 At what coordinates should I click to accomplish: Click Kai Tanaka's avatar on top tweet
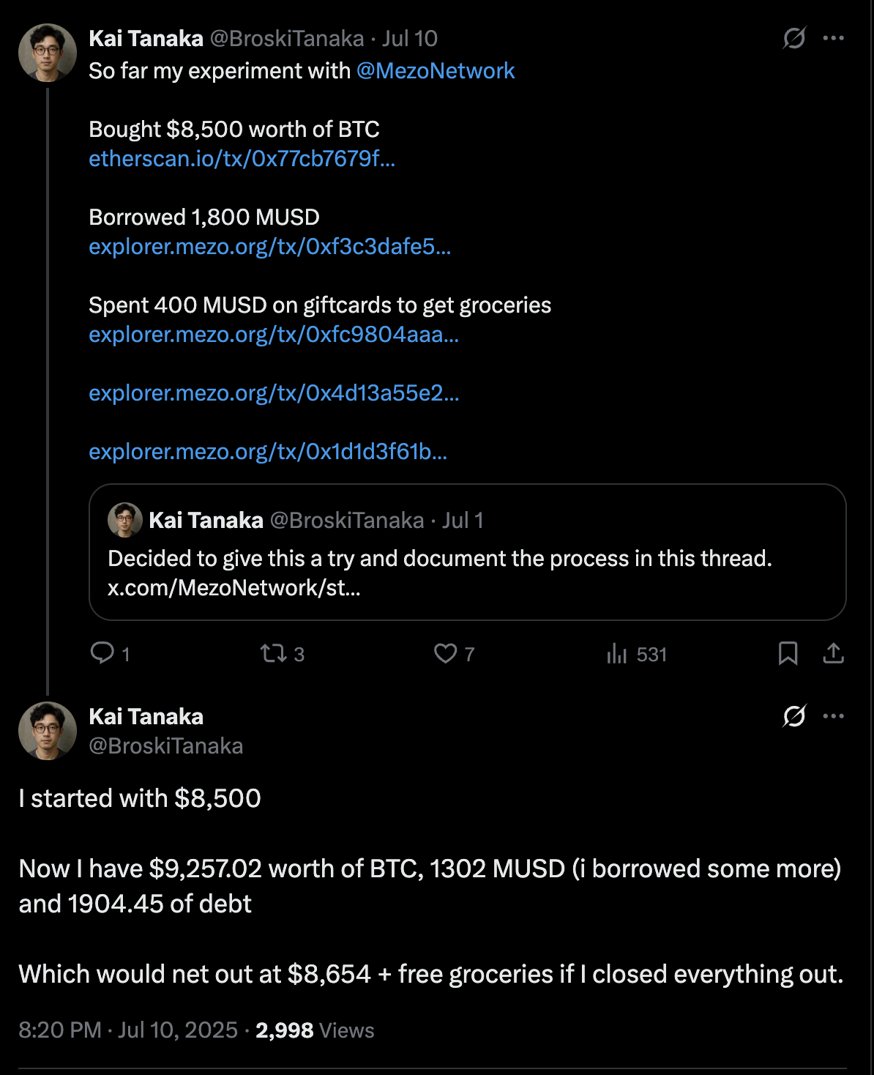coord(48,53)
